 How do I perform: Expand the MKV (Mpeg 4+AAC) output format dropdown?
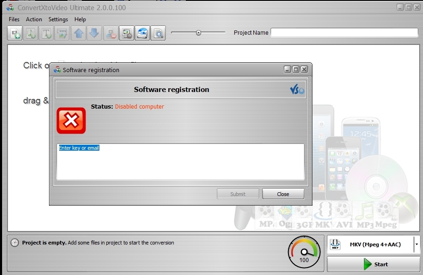point(417,244)
